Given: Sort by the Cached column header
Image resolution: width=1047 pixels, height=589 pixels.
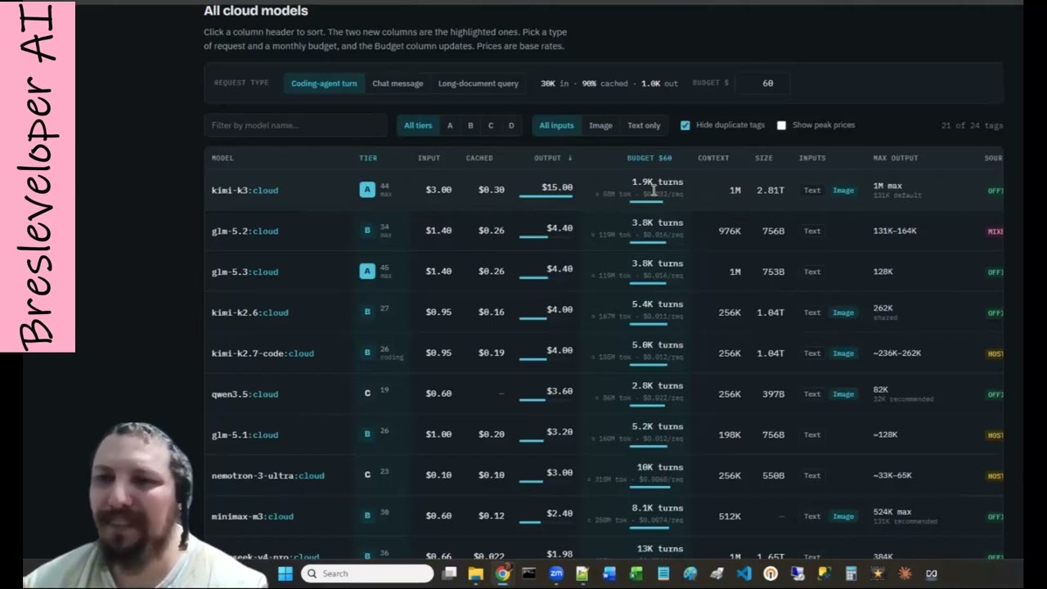Looking at the screenshot, I should click(x=479, y=158).
